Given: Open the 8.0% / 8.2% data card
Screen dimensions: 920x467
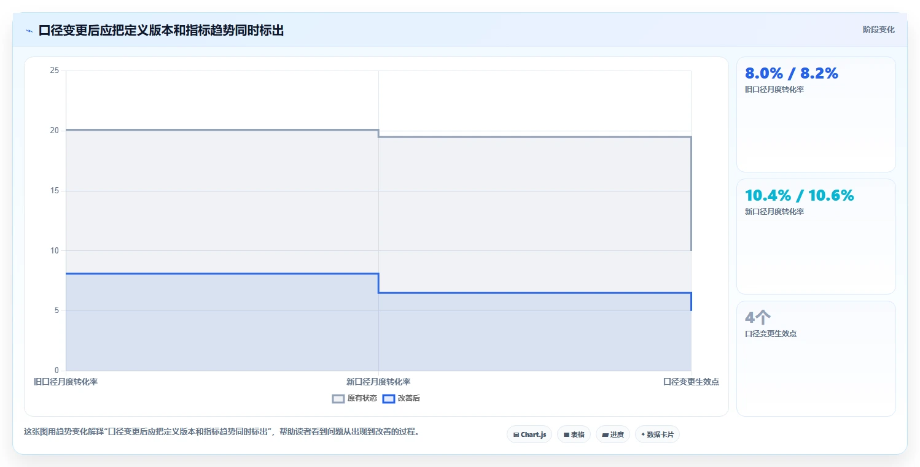Looking at the screenshot, I should [x=816, y=114].
